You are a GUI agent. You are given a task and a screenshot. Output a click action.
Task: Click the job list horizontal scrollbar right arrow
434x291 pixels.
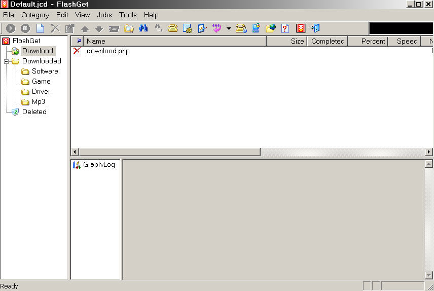429,152
